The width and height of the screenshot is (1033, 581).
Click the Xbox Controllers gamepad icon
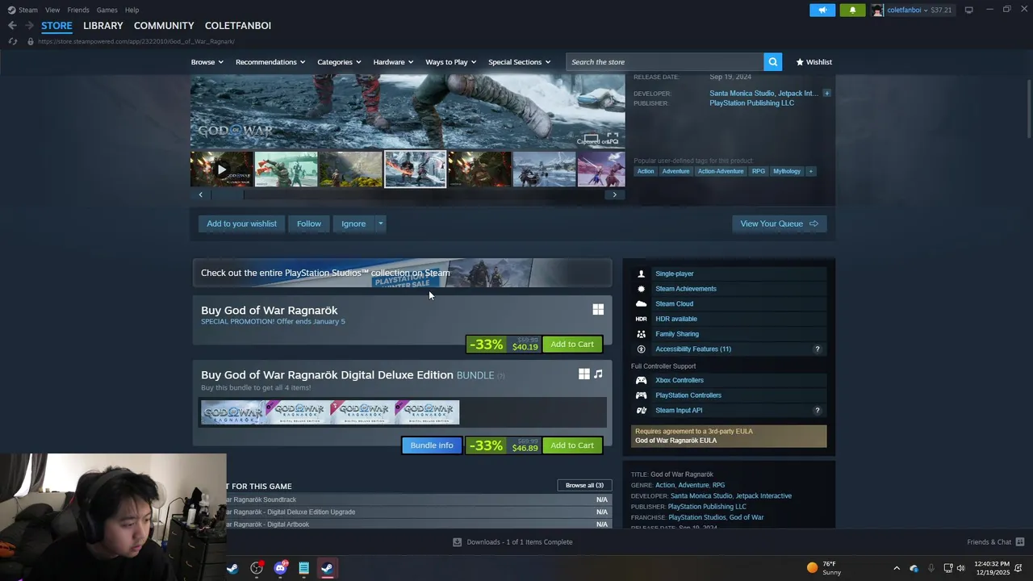641,380
